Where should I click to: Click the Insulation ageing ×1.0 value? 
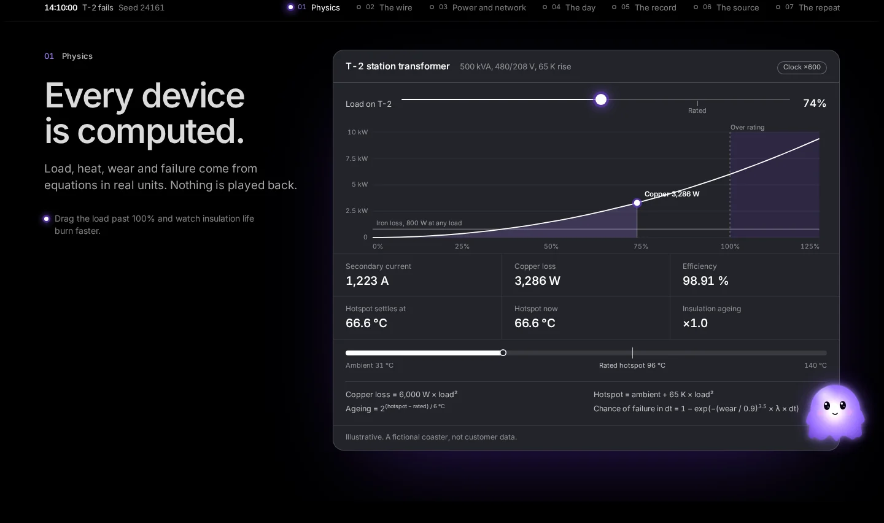[695, 323]
